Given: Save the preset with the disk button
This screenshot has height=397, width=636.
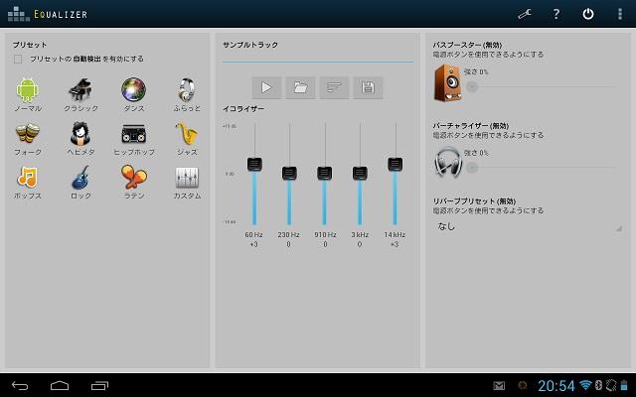Looking at the screenshot, I should (368, 87).
